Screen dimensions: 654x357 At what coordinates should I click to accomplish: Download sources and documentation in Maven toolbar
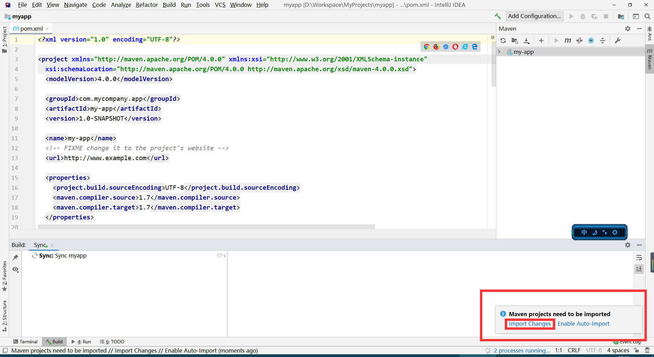click(527, 41)
